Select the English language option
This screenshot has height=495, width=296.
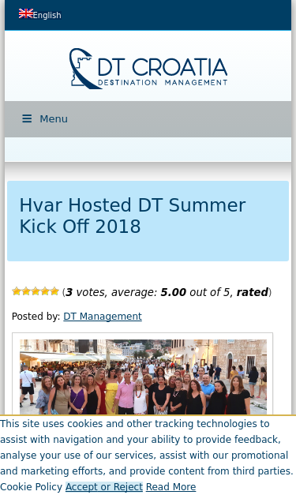pyautogui.click(x=40, y=14)
